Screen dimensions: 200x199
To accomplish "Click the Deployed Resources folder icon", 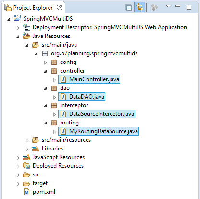I will (26, 166).
